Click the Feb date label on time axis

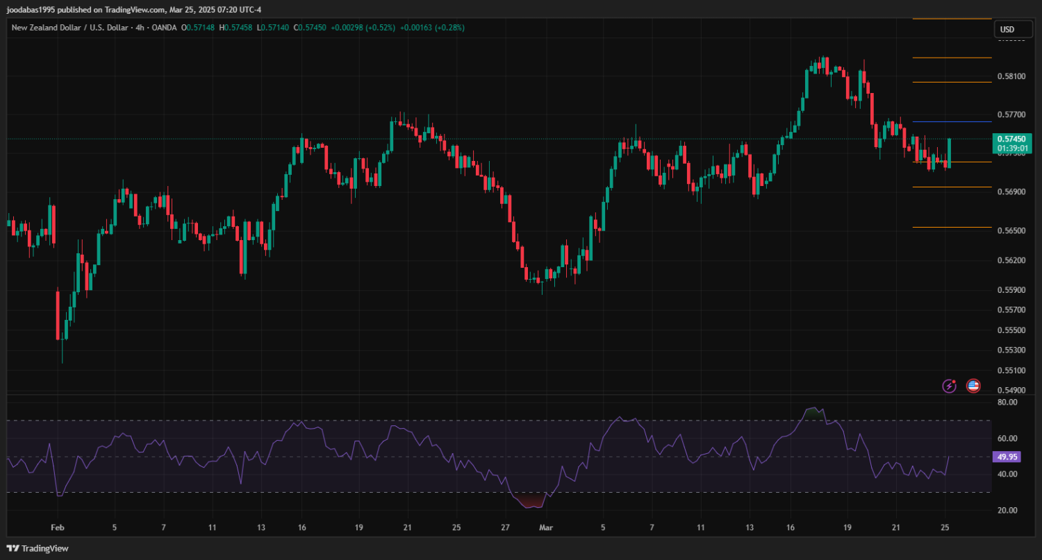[x=58, y=527]
